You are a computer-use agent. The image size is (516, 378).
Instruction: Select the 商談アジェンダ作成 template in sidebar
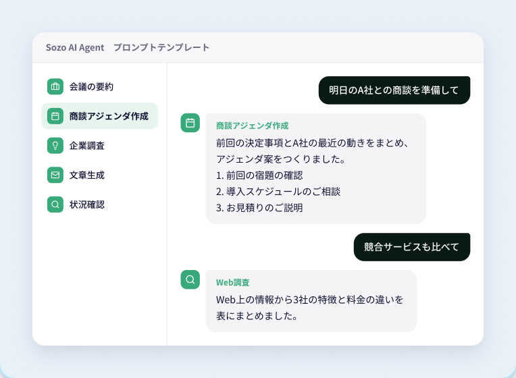coord(99,116)
